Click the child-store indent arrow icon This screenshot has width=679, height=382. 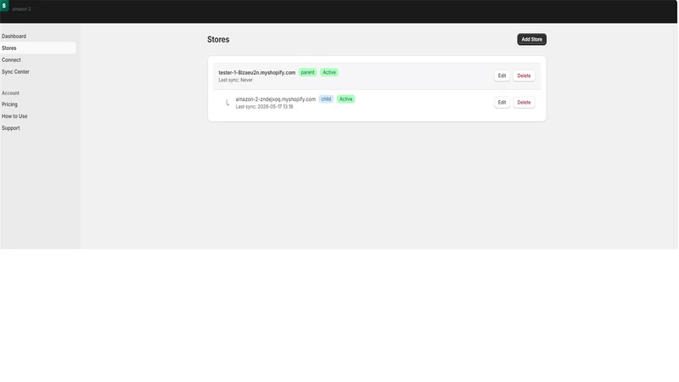(227, 103)
